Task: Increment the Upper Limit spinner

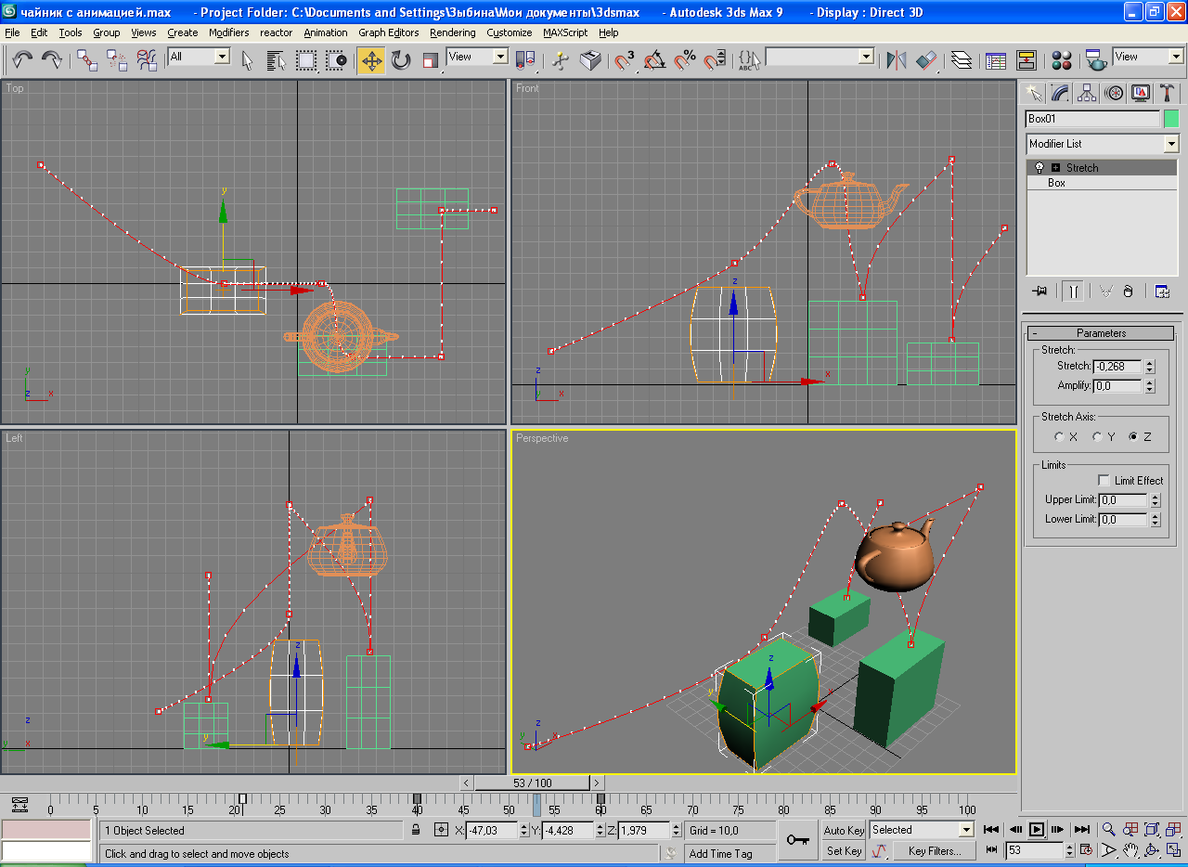Action: (1156, 497)
